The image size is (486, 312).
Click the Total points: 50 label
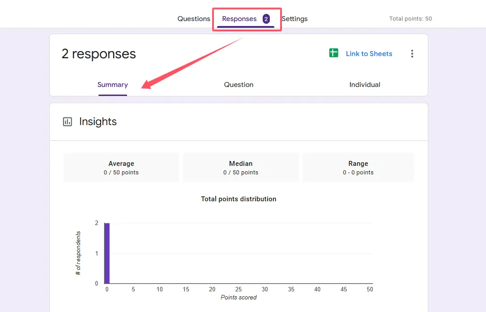click(410, 19)
